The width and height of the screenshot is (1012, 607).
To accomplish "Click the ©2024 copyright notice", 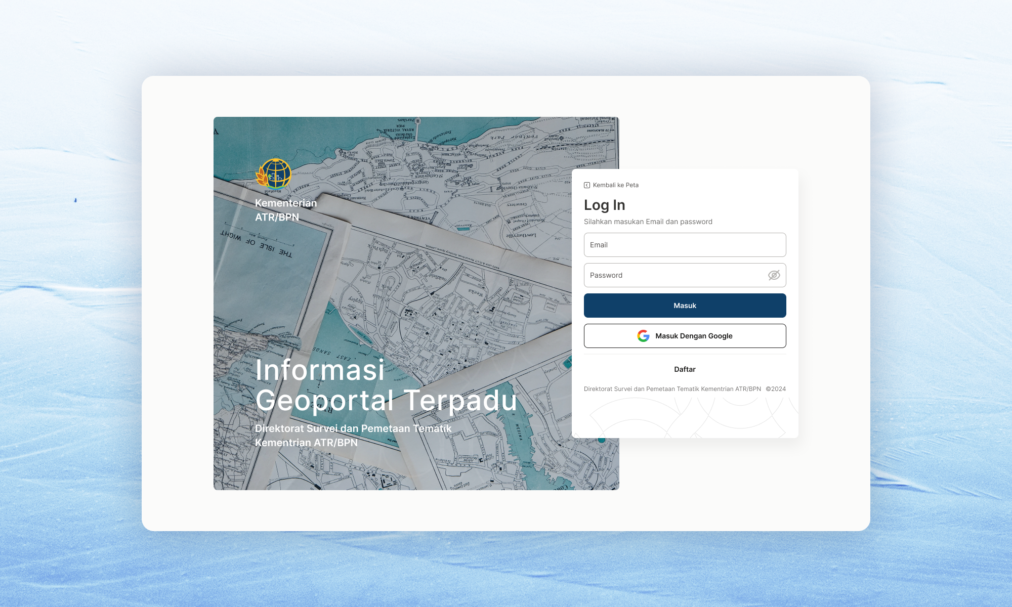I will [776, 389].
